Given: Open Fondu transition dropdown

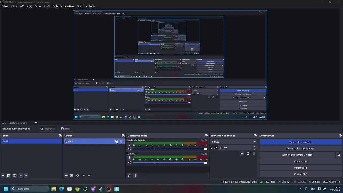Looking at the screenshot, I should 234,142.
